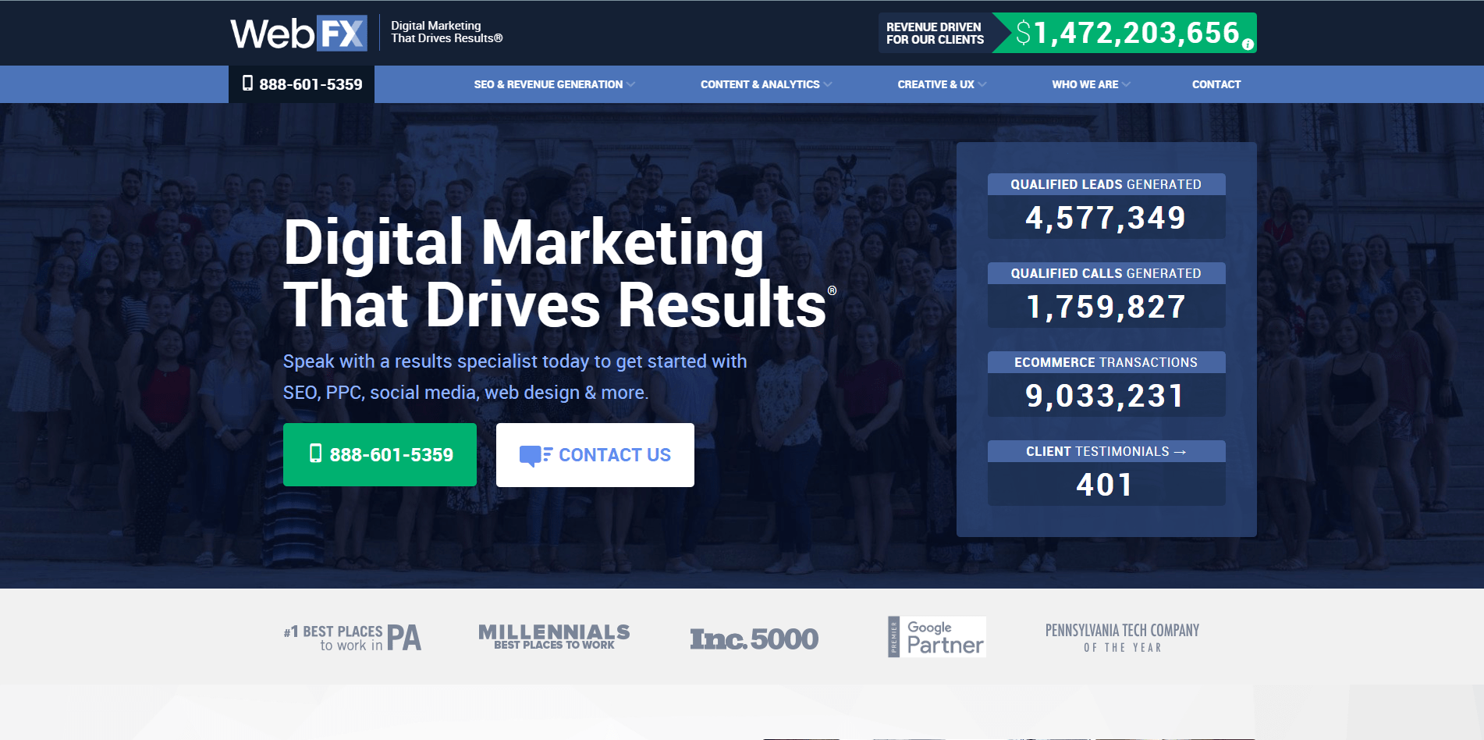1484x740 pixels.
Task: Select the Google Partner badge
Action: tap(935, 637)
